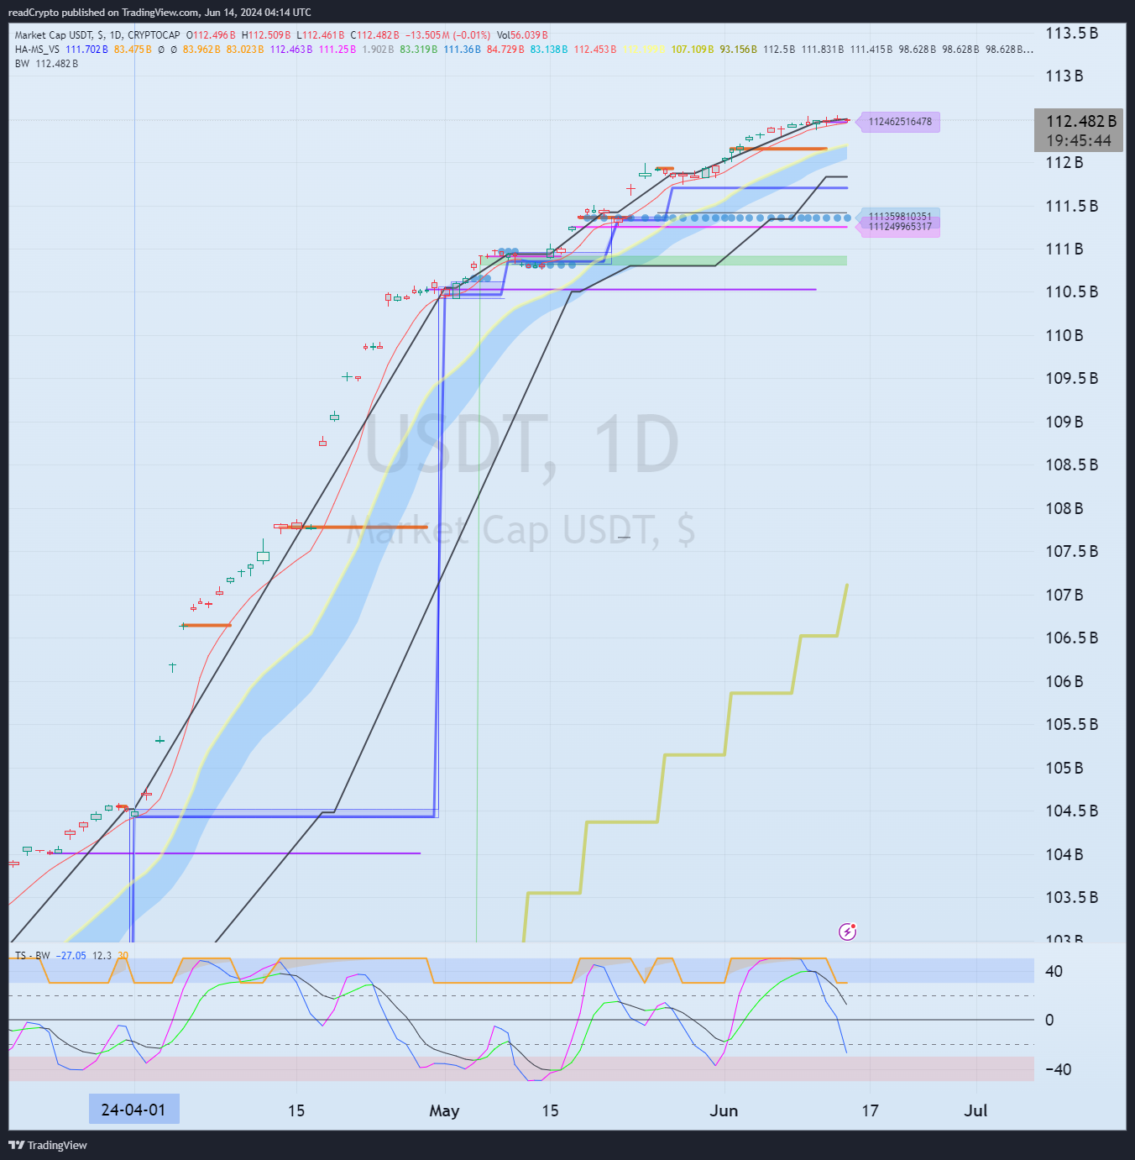Click the Jul label on time axis
1135x1160 pixels.
[975, 1110]
